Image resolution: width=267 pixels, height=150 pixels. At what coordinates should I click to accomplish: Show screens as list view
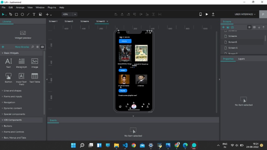[x=249, y=27]
